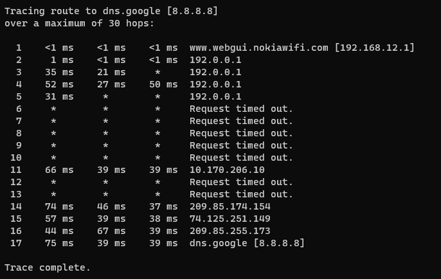Click dns.google [8.8.8.8] on hop 17
The width and height of the screenshot is (441, 279).
pos(247,243)
